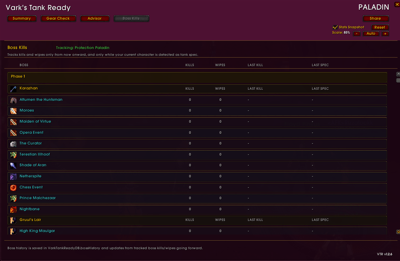Screen dimensions: 400x261
Task: Increase scale with the plus button
Action: coord(385,34)
